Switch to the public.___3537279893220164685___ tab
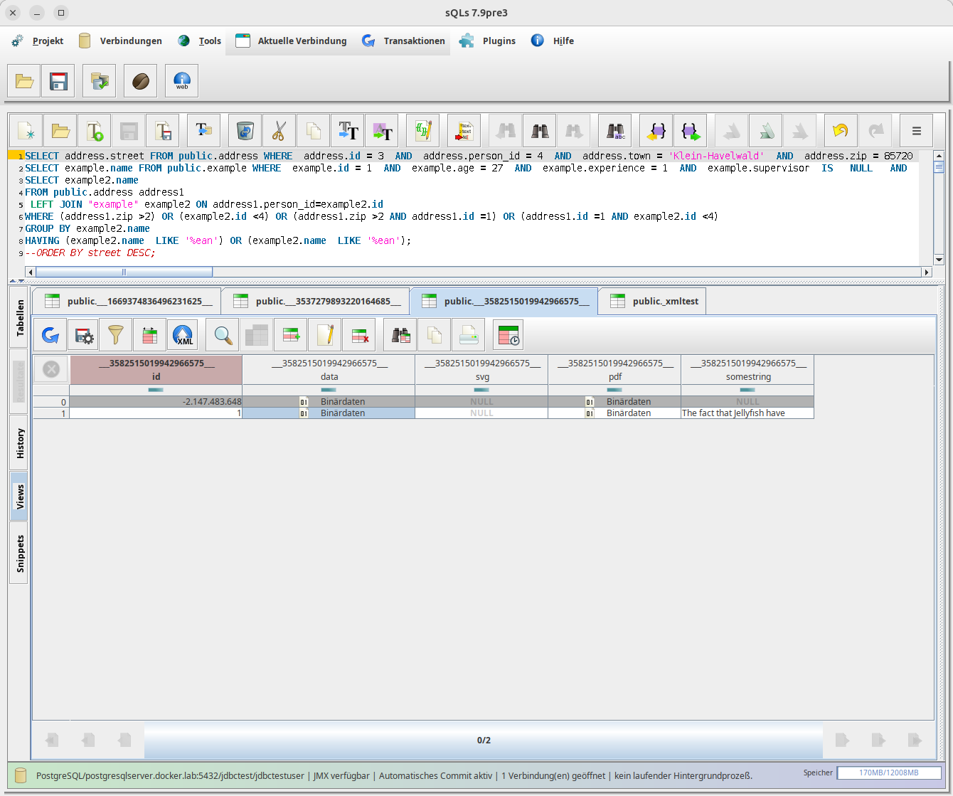This screenshot has height=796, width=953. pyautogui.click(x=317, y=301)
